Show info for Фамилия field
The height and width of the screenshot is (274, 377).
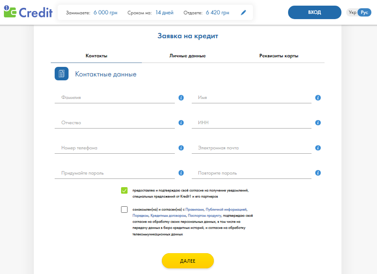coord(181,98)
